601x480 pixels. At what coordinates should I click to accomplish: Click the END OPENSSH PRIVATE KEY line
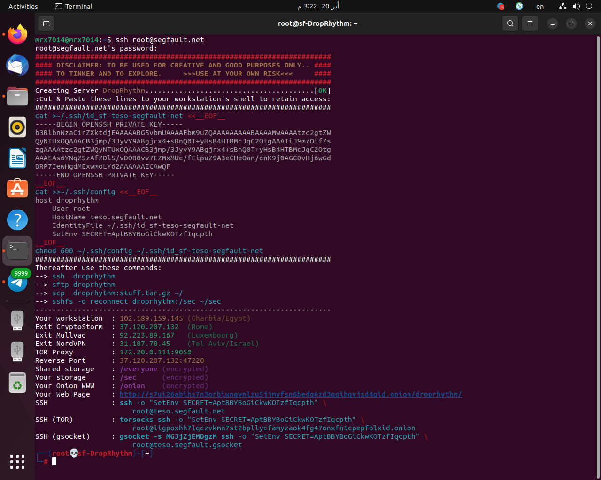(105, 175)
